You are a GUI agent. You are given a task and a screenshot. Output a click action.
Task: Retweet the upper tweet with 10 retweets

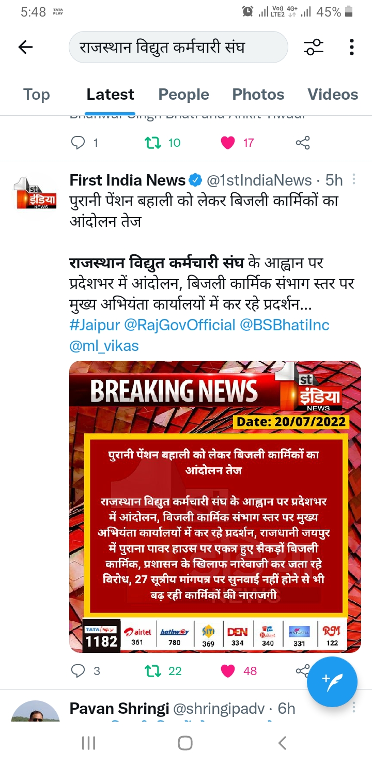click(162, 143)
